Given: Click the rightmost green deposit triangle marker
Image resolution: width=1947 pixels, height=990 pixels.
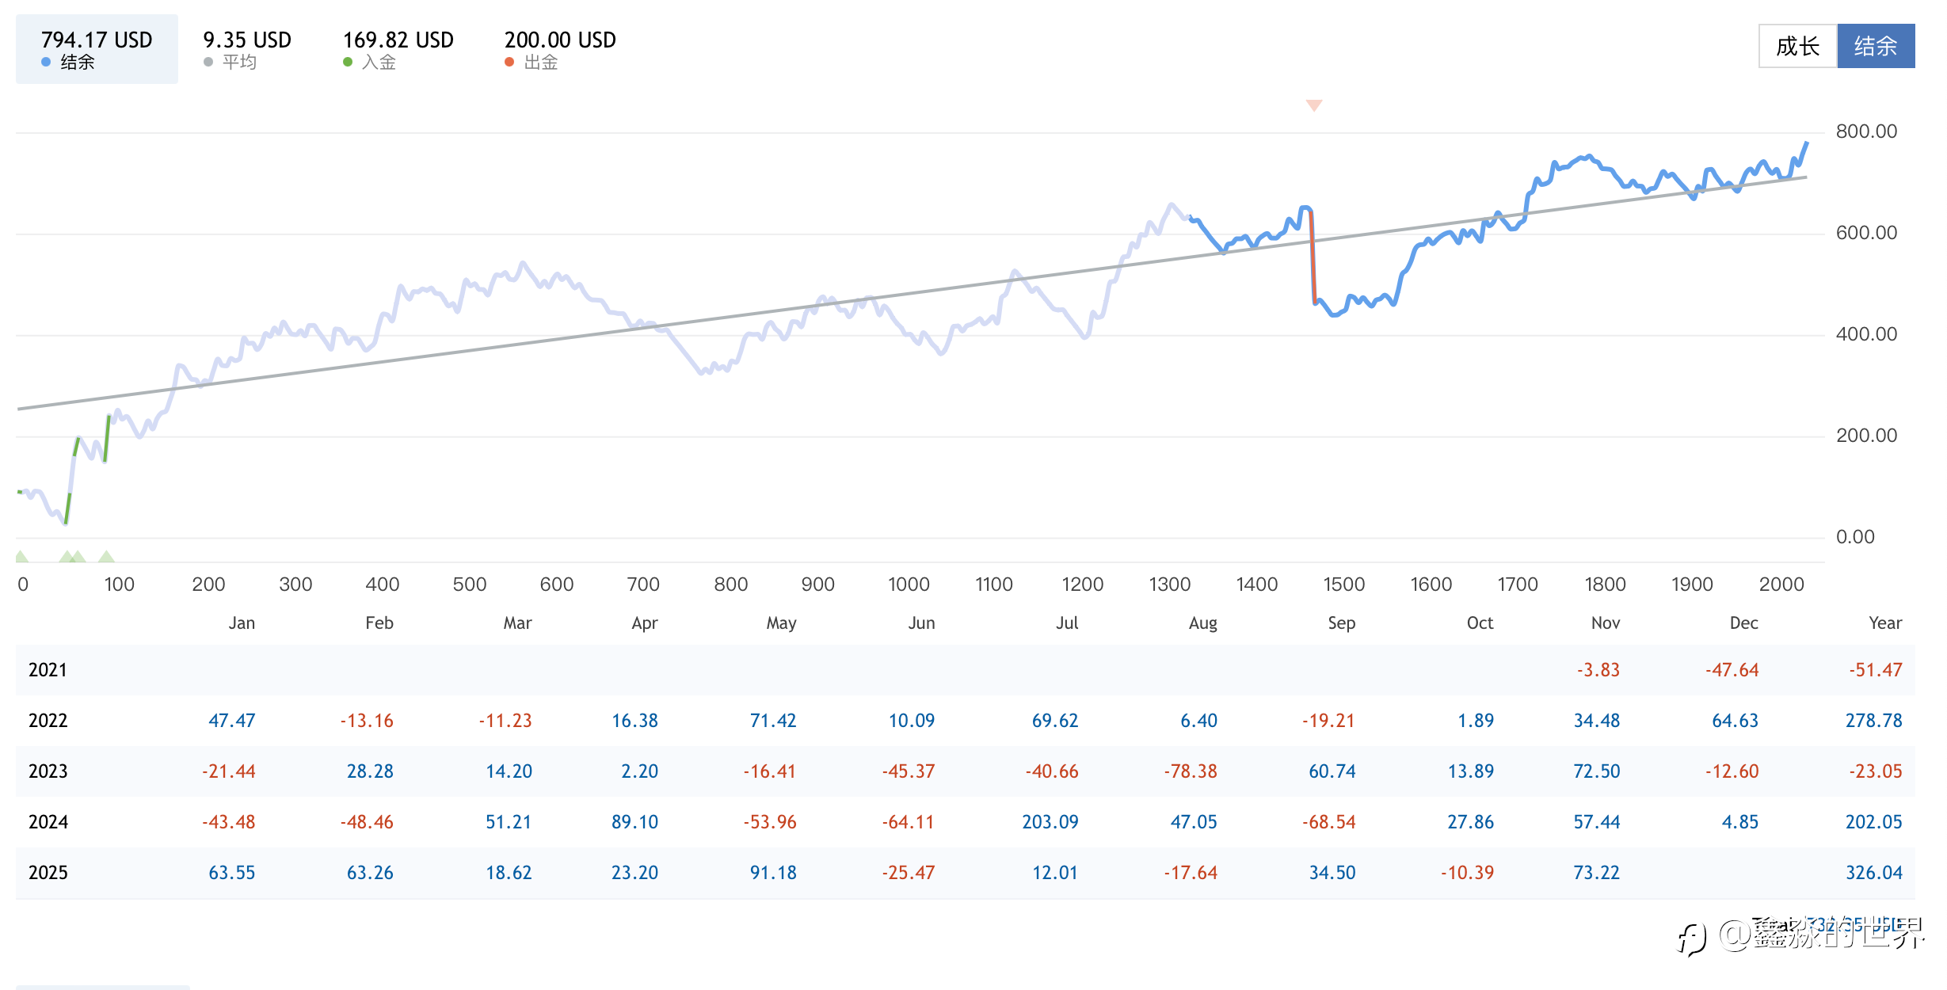Looking at the screenshot, I should (106, 556).
